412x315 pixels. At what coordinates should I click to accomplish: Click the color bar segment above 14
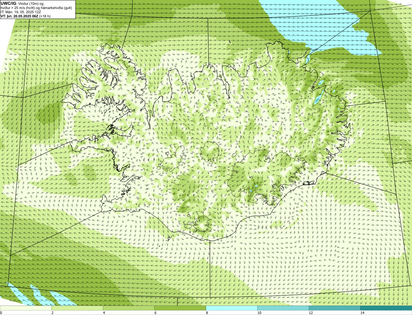coord(386,308)
